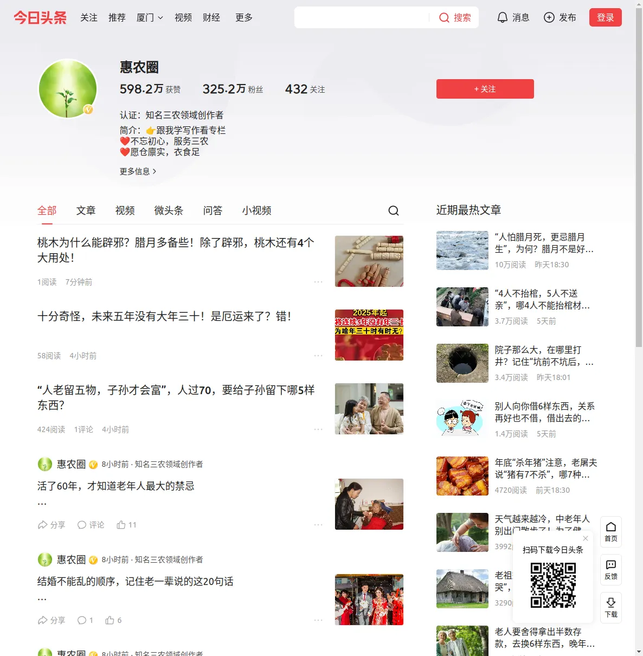Image resolution: width=643 pixels, height=656 pixels.
Task: Open 视频 in the top navigation
Action: point(183,17)
